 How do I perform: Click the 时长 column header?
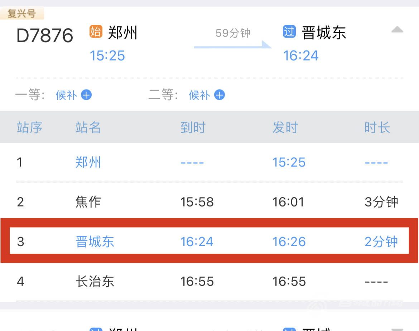pos(377,127)
